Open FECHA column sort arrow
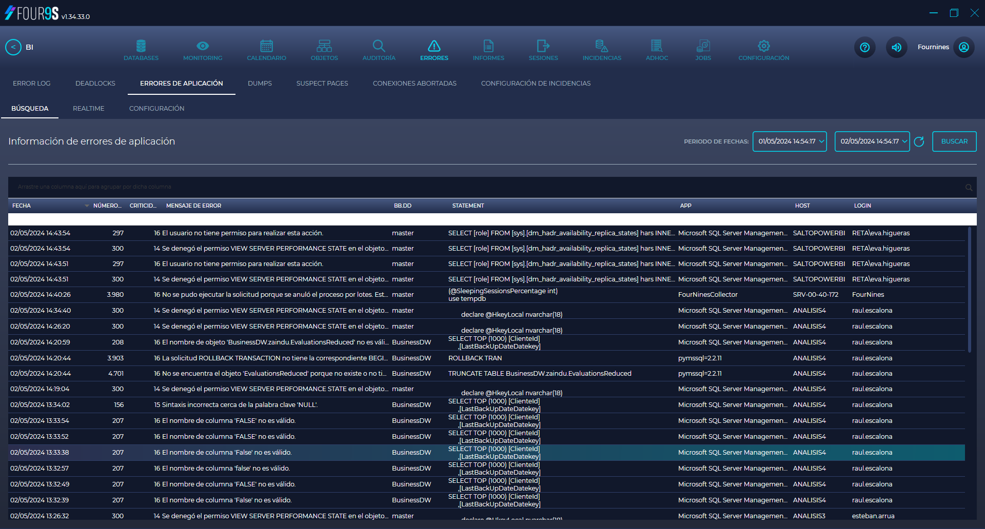The image size is (985, 529). 87,206
